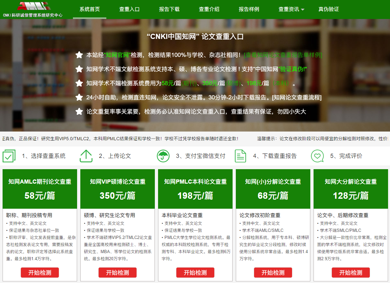Open 报告下载 menu item

point(169,9)
